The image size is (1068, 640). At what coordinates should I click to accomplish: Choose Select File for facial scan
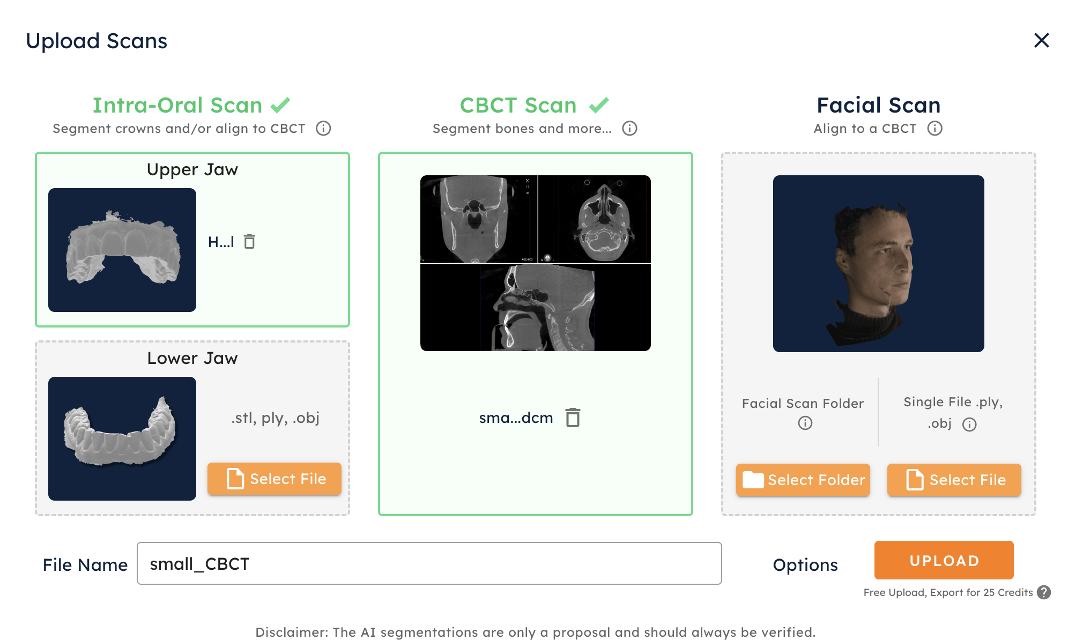[x=954, y=480]
